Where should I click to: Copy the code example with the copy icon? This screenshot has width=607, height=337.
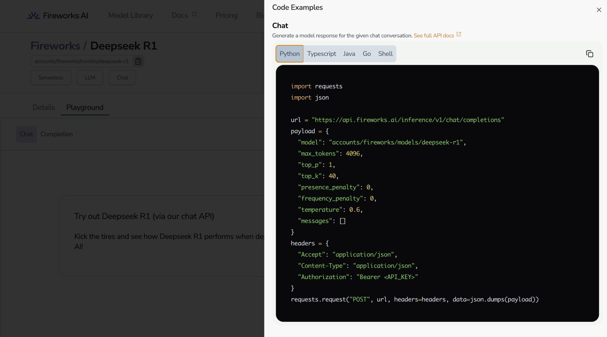point(589,54)
